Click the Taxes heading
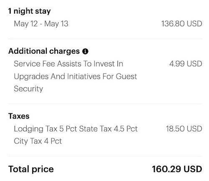209x181 pixels. pos(19,116)
